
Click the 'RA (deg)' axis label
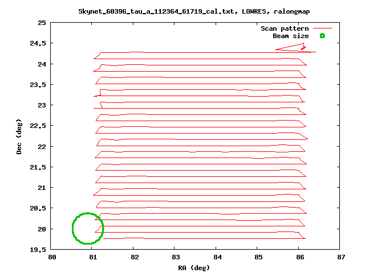(194, 268)
